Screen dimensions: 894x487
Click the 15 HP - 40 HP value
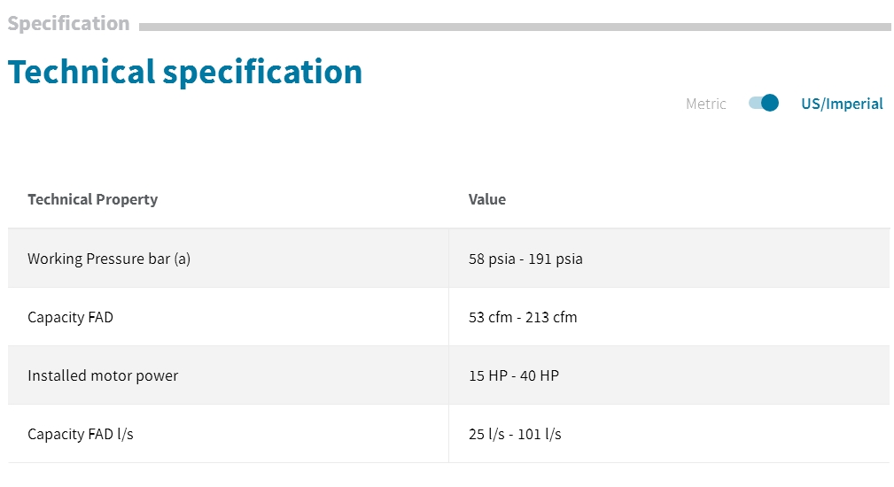coord(514,376)
